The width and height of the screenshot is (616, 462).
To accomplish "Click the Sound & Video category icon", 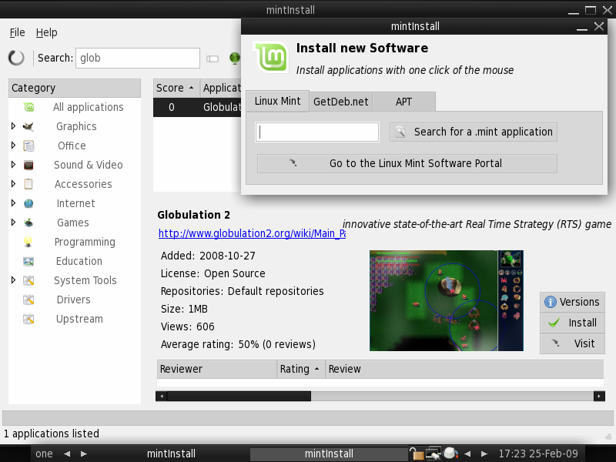I will pos(28,165).
